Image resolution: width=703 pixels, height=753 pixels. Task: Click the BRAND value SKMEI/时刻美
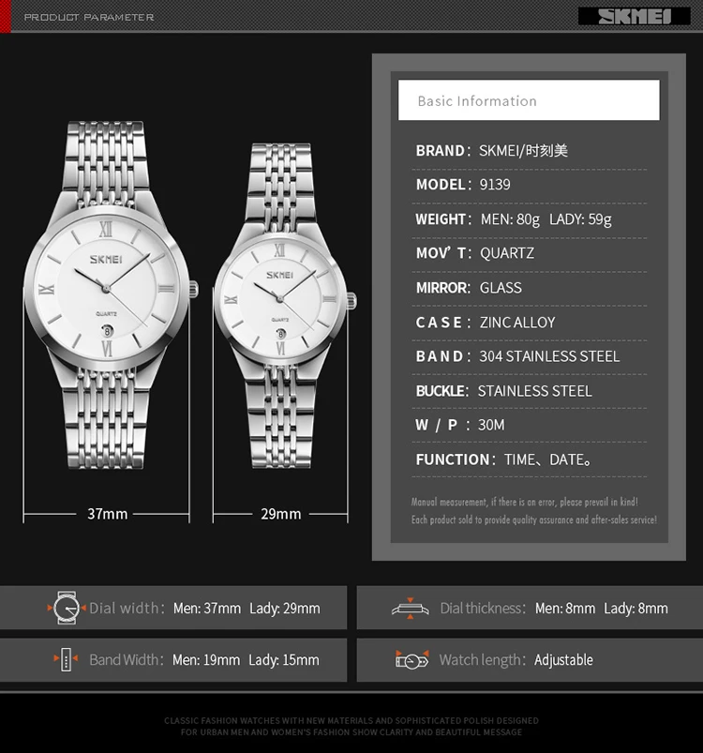coord(523,151)
